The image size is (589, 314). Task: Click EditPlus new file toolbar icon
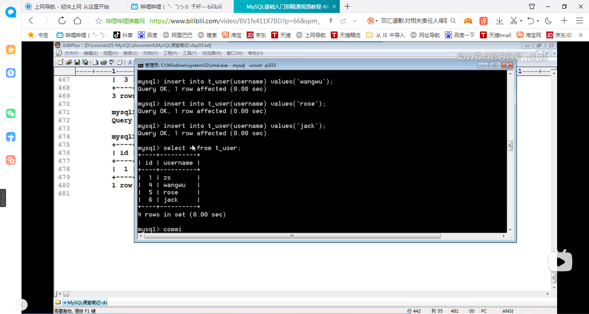pyautogui.click(x=61, y=62)
